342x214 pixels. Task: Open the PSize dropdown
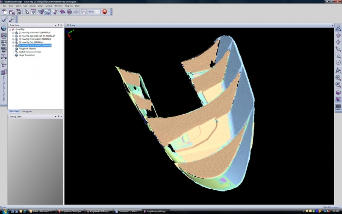click(x=99, y=12)
